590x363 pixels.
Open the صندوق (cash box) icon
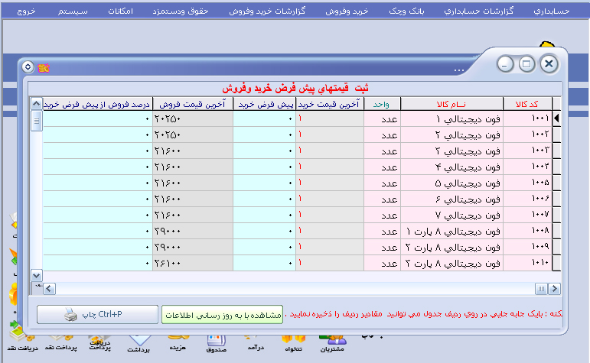point(217,342)
